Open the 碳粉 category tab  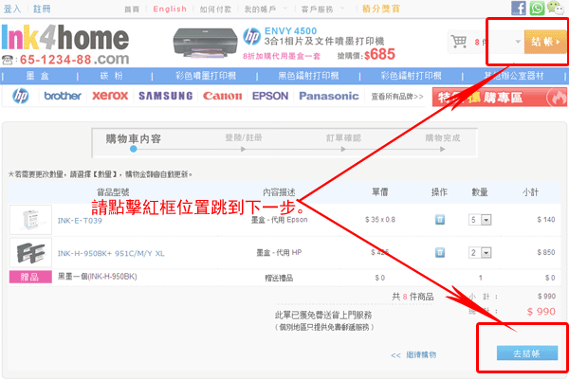pos(111,76)
